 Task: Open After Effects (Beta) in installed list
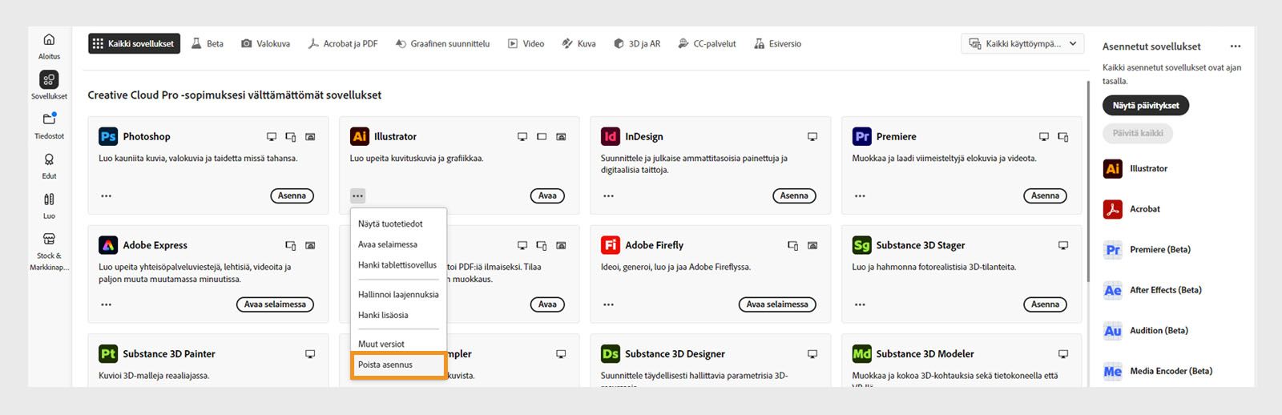(x=1152, y=290)
